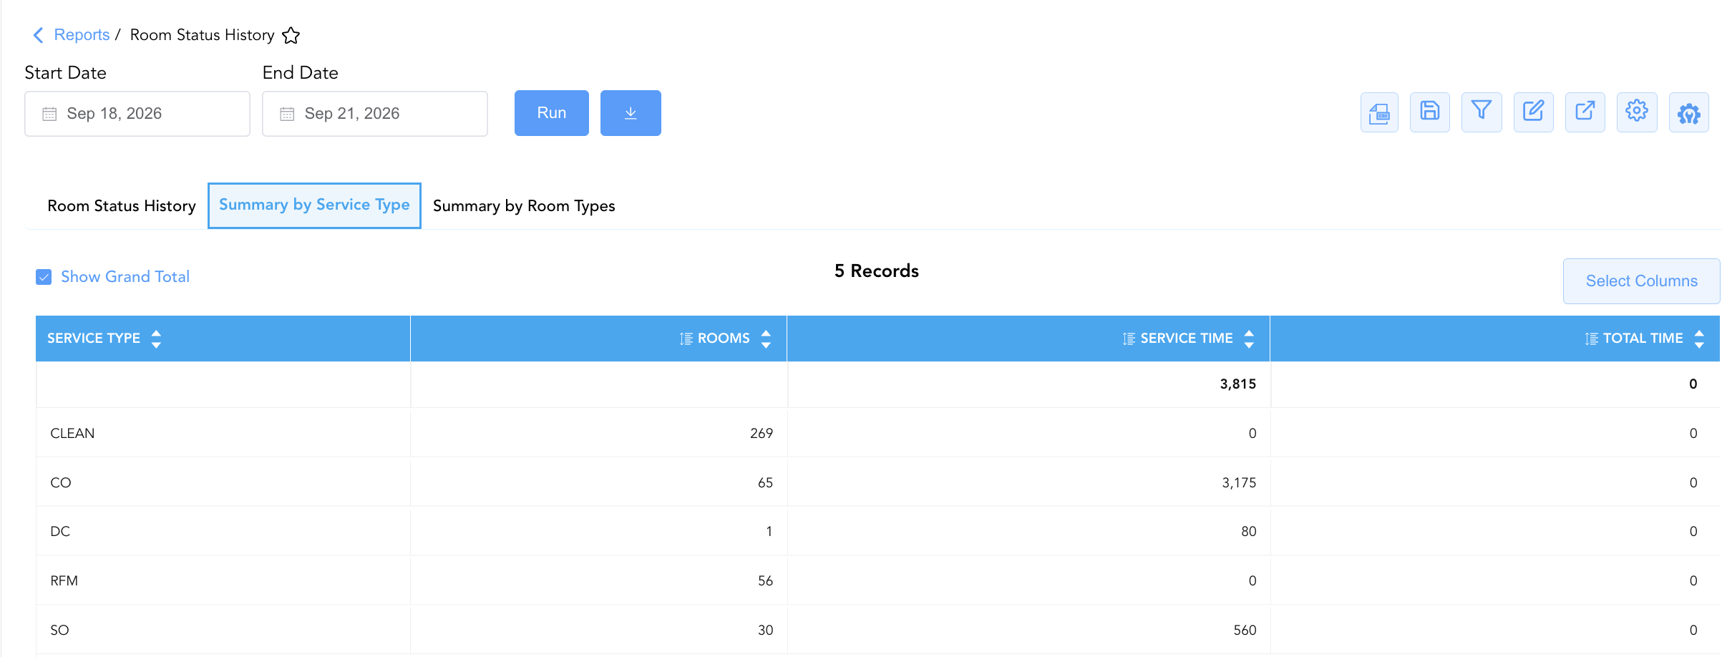Export the report as CSV
The width and height of the screenshot is (1722, 657).
[1379, 112]
